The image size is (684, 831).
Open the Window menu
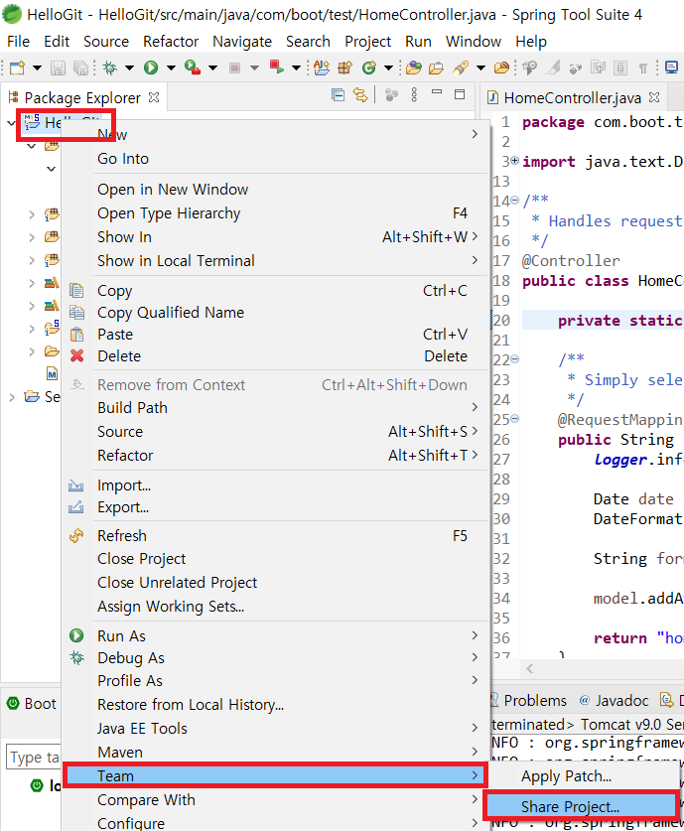(x=474, y=42)
